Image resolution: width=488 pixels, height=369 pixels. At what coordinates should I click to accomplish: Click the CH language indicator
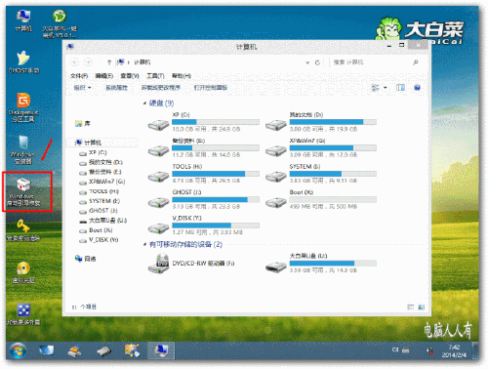395,349
